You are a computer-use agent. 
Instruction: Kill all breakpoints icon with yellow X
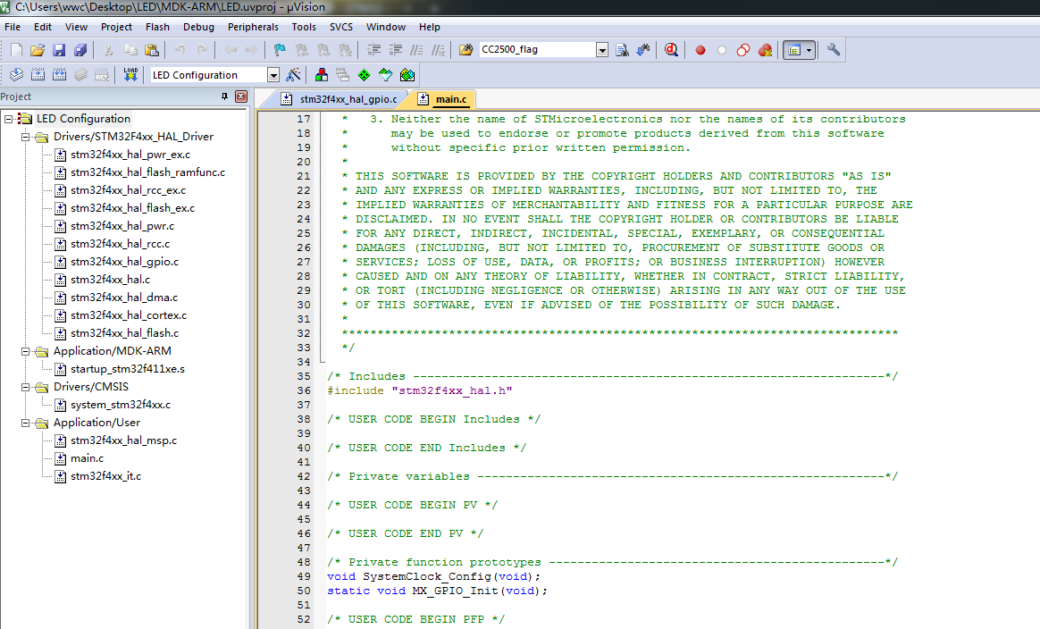(765, 50)
